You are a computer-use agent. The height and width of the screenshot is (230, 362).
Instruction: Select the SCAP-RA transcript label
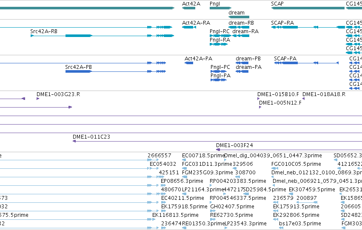click(x=282, y=23)
